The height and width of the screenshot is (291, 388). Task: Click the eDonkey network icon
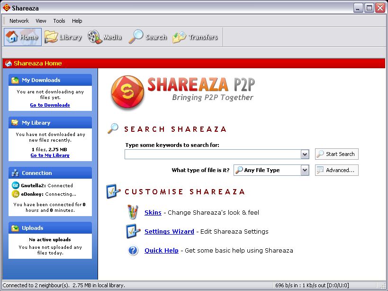click(x=16, y=194)
